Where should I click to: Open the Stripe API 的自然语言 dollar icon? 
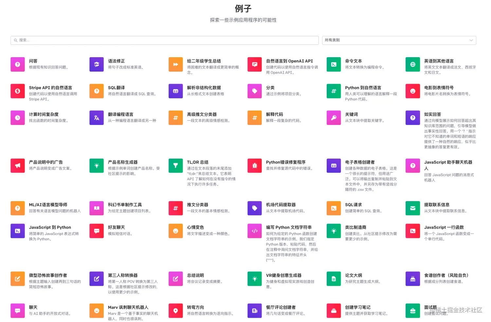pyautogui.click(x=18, y=91)
